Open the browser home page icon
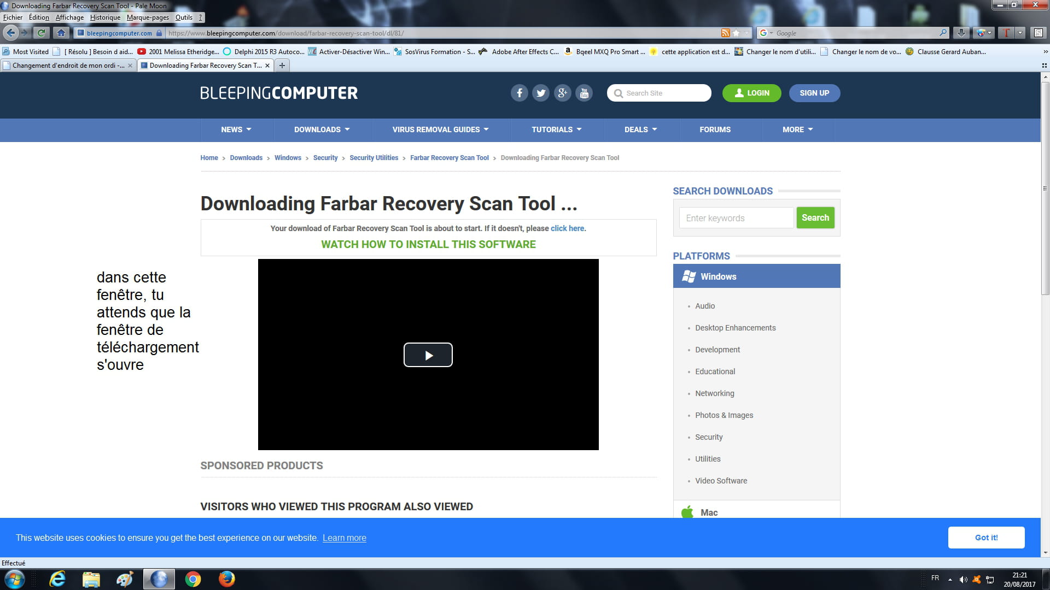The height and width of the screenshot is (590, 1050). (61, 33)
